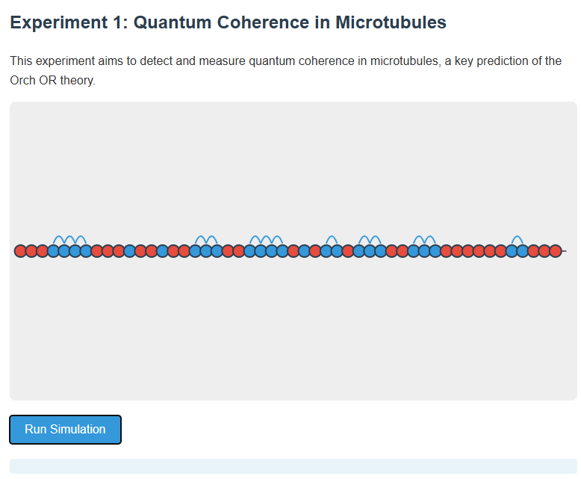Screen dimensions: 581x479
Task: Click the second red circle from the right end
Action: coord(544,251)
